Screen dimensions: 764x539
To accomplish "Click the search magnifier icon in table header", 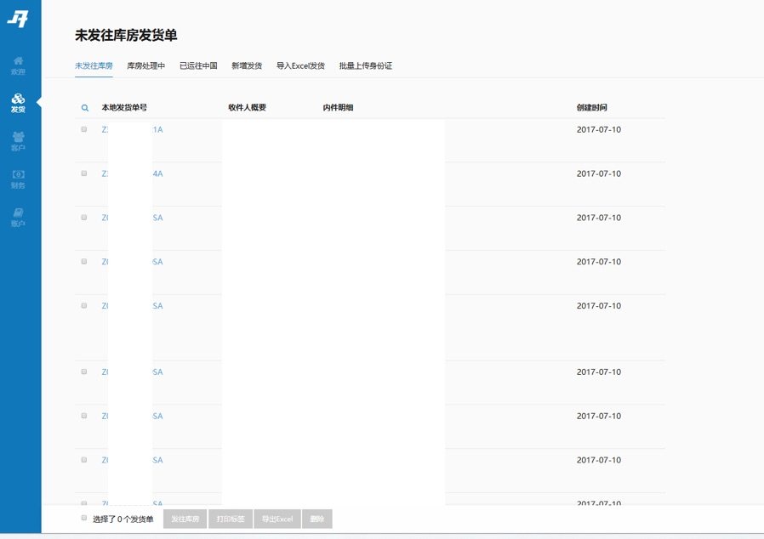I will click(x=84, y=108).
